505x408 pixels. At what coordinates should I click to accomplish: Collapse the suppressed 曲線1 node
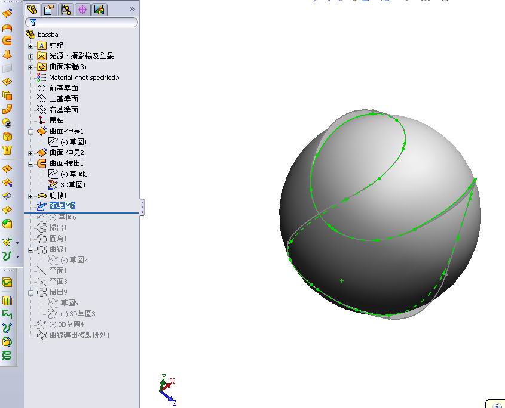coord(30,250)
